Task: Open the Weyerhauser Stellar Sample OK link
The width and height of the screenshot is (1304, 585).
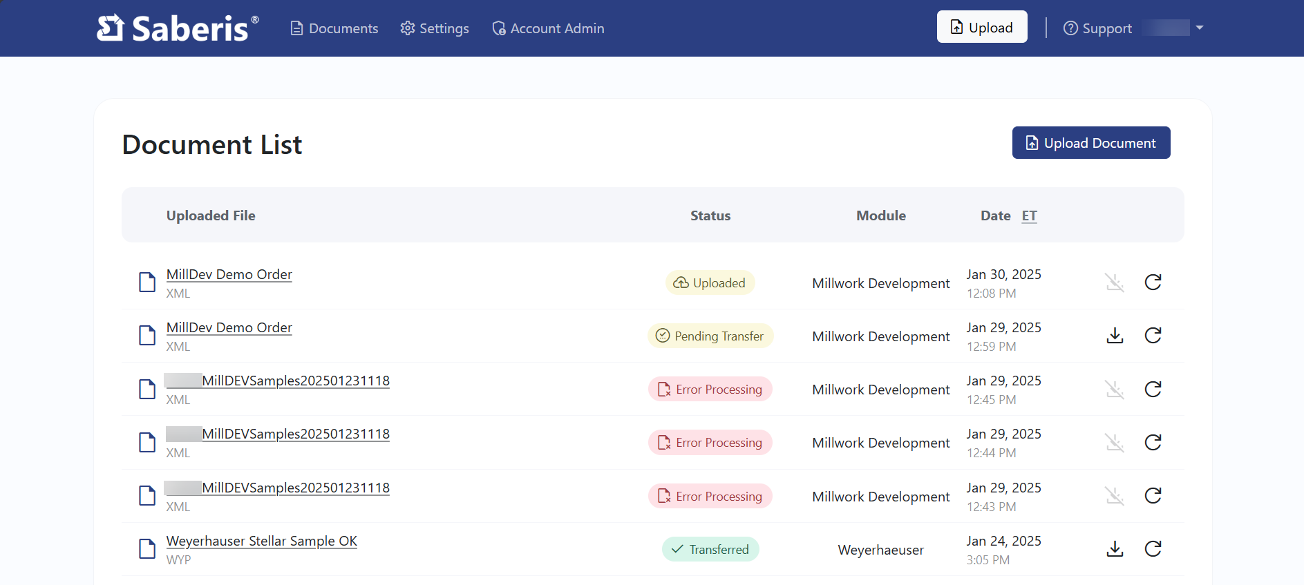Action: 261,541
